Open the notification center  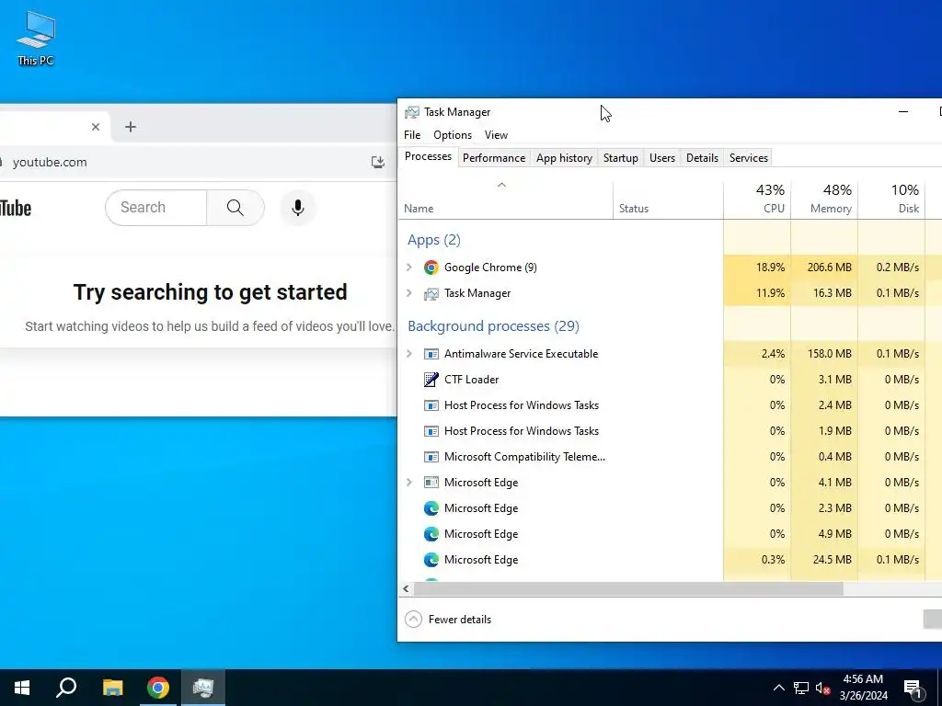[913, 688]
